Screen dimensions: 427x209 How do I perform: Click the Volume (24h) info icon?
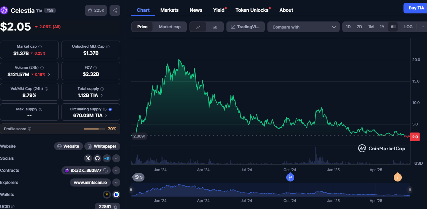42,68
